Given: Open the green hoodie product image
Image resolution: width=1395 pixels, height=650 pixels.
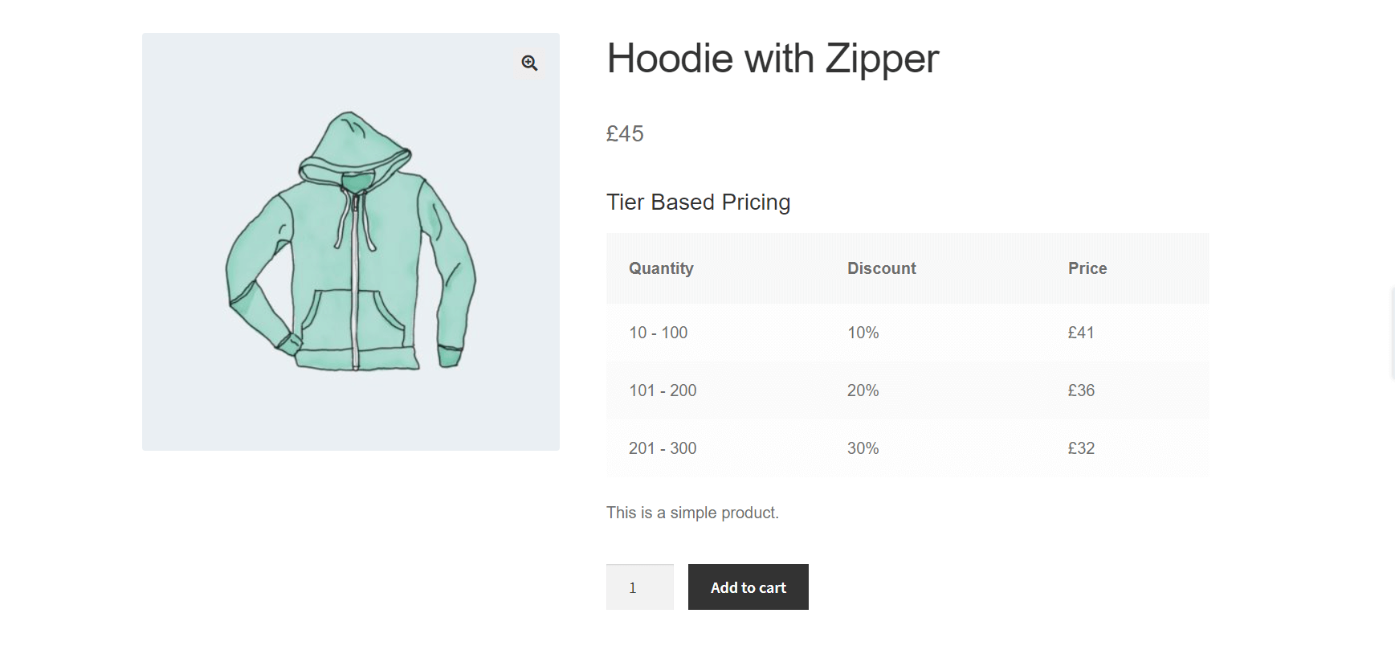Looking at the screenshot, I should [x=350, y=242].
